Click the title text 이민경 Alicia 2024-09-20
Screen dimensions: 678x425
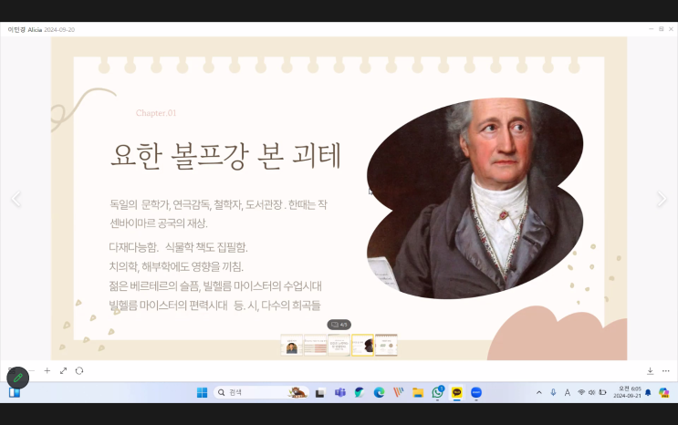click(x=41, y=29)
